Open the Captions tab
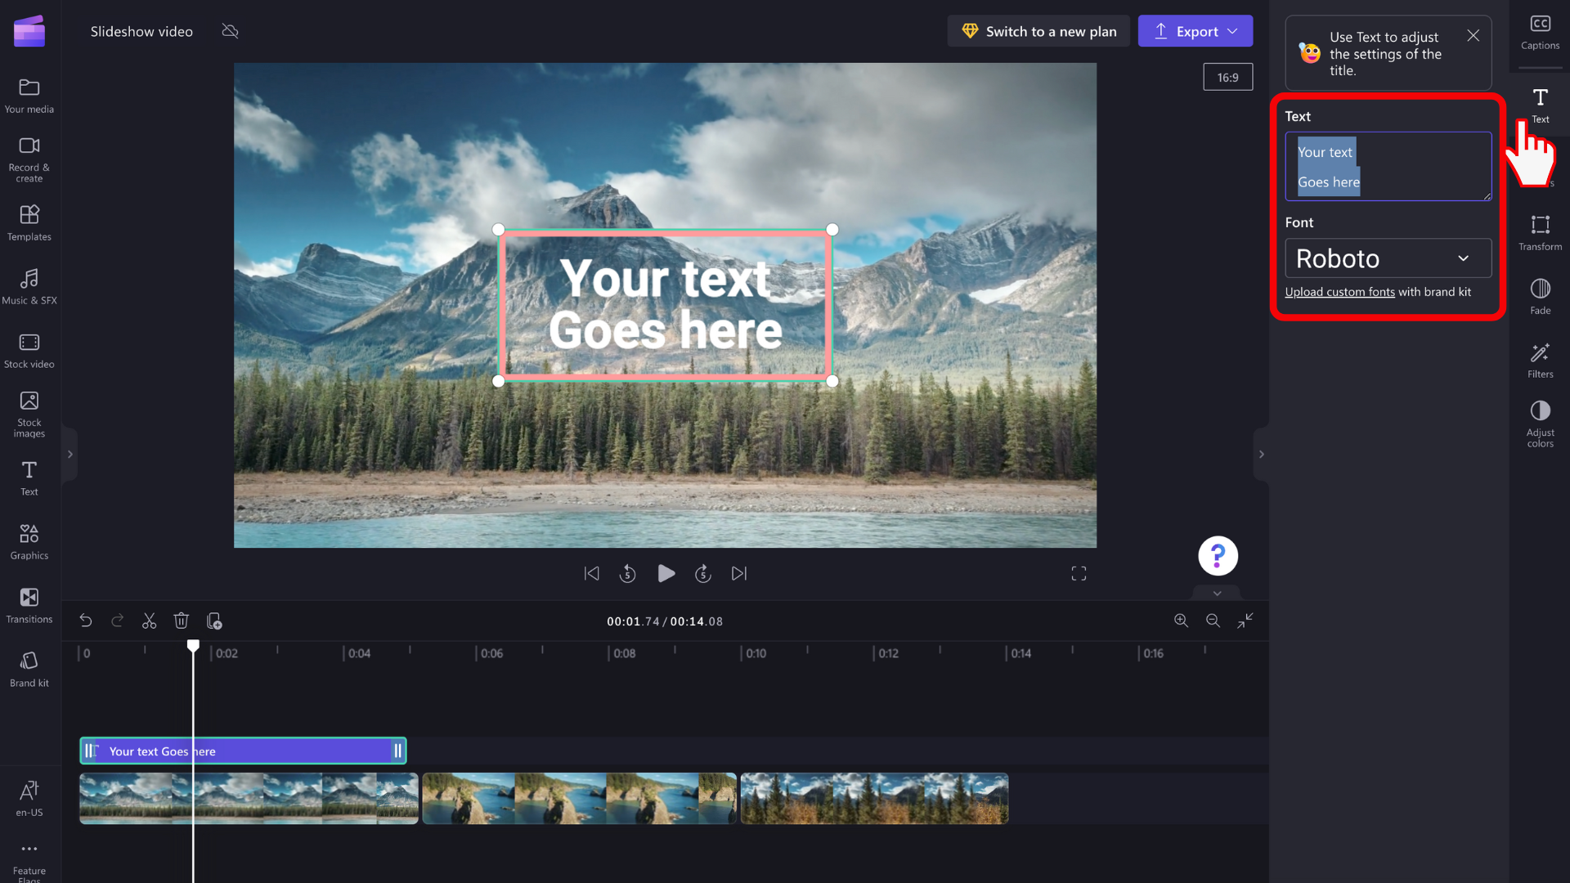 coord(1540,33)
